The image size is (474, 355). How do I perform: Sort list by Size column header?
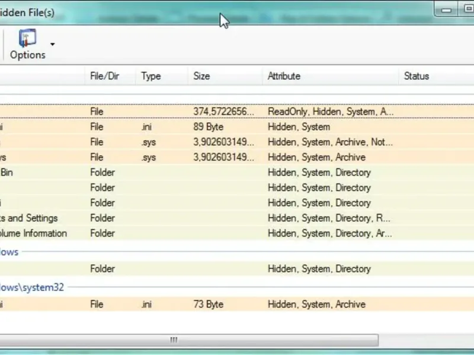click(201, 76)
